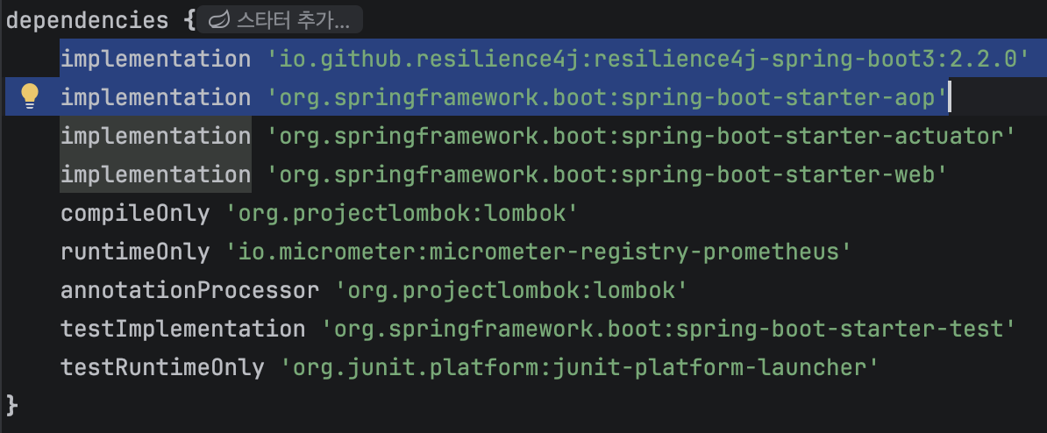Click the '스타터 추가...' inlay hint button

[280, 20]
